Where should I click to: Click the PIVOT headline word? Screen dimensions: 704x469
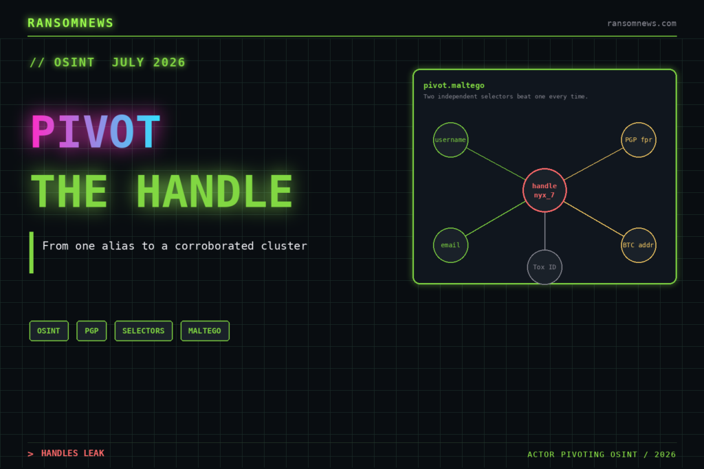pyautogui.click(x=96, y=131)
